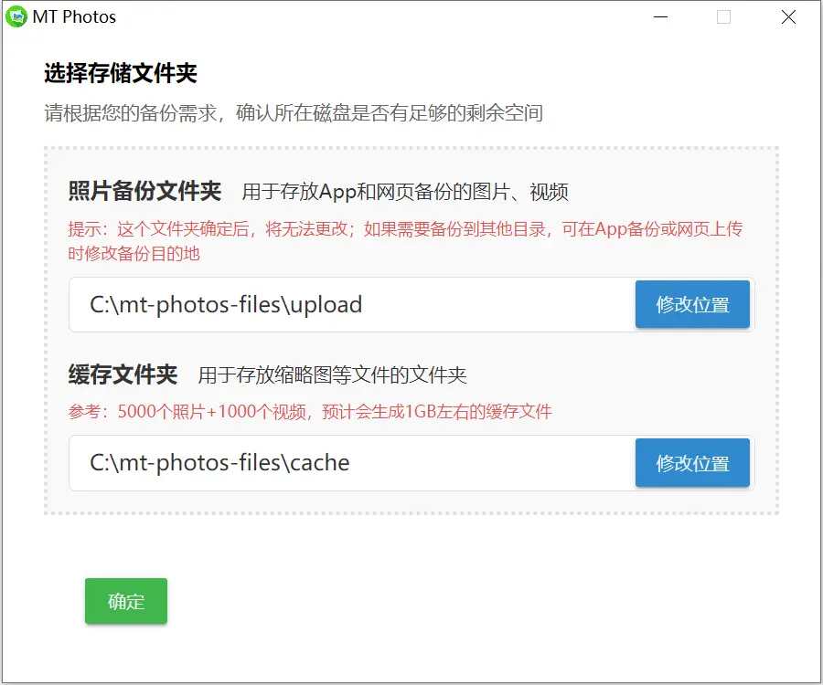Click description 用于存放App和网页备份的图片、视频
823x685 pixels.
tap(405, 192)
